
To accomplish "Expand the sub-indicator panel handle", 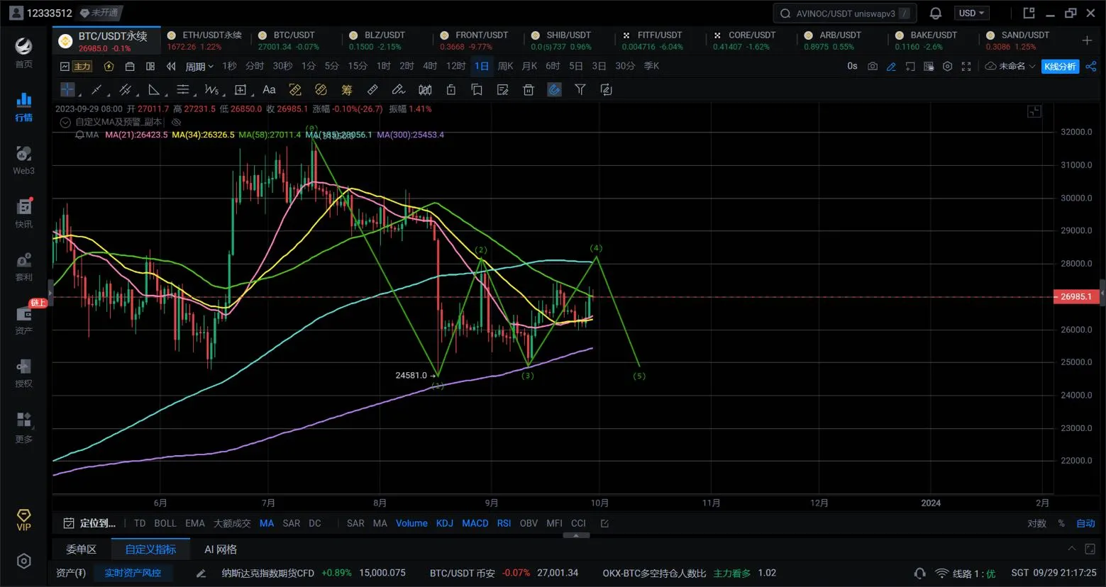I will [x=576, y=535].
